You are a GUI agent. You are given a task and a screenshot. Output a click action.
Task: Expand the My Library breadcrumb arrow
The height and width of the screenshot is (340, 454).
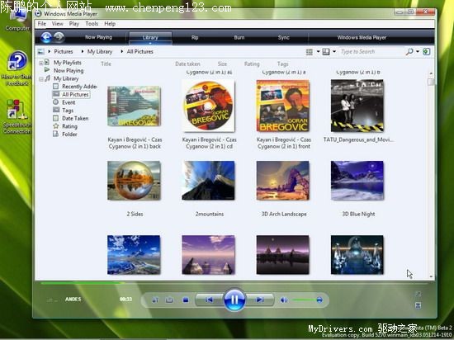tap(83, 51)
